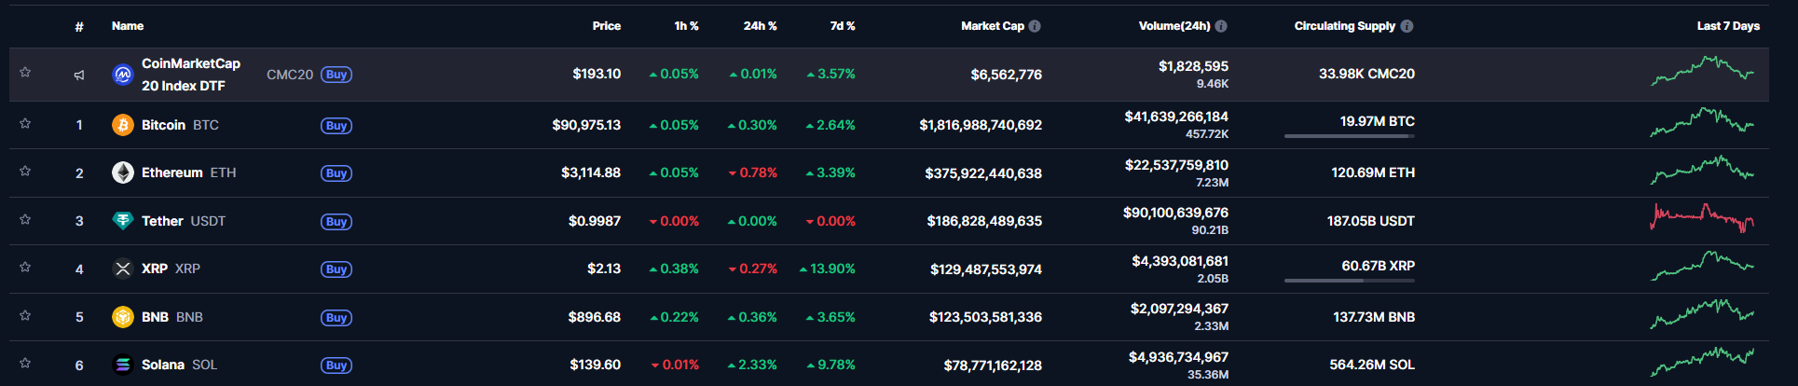Click the Market Cap info icon
This screenshot has height=386, width=1798.
coord(1035,26)
